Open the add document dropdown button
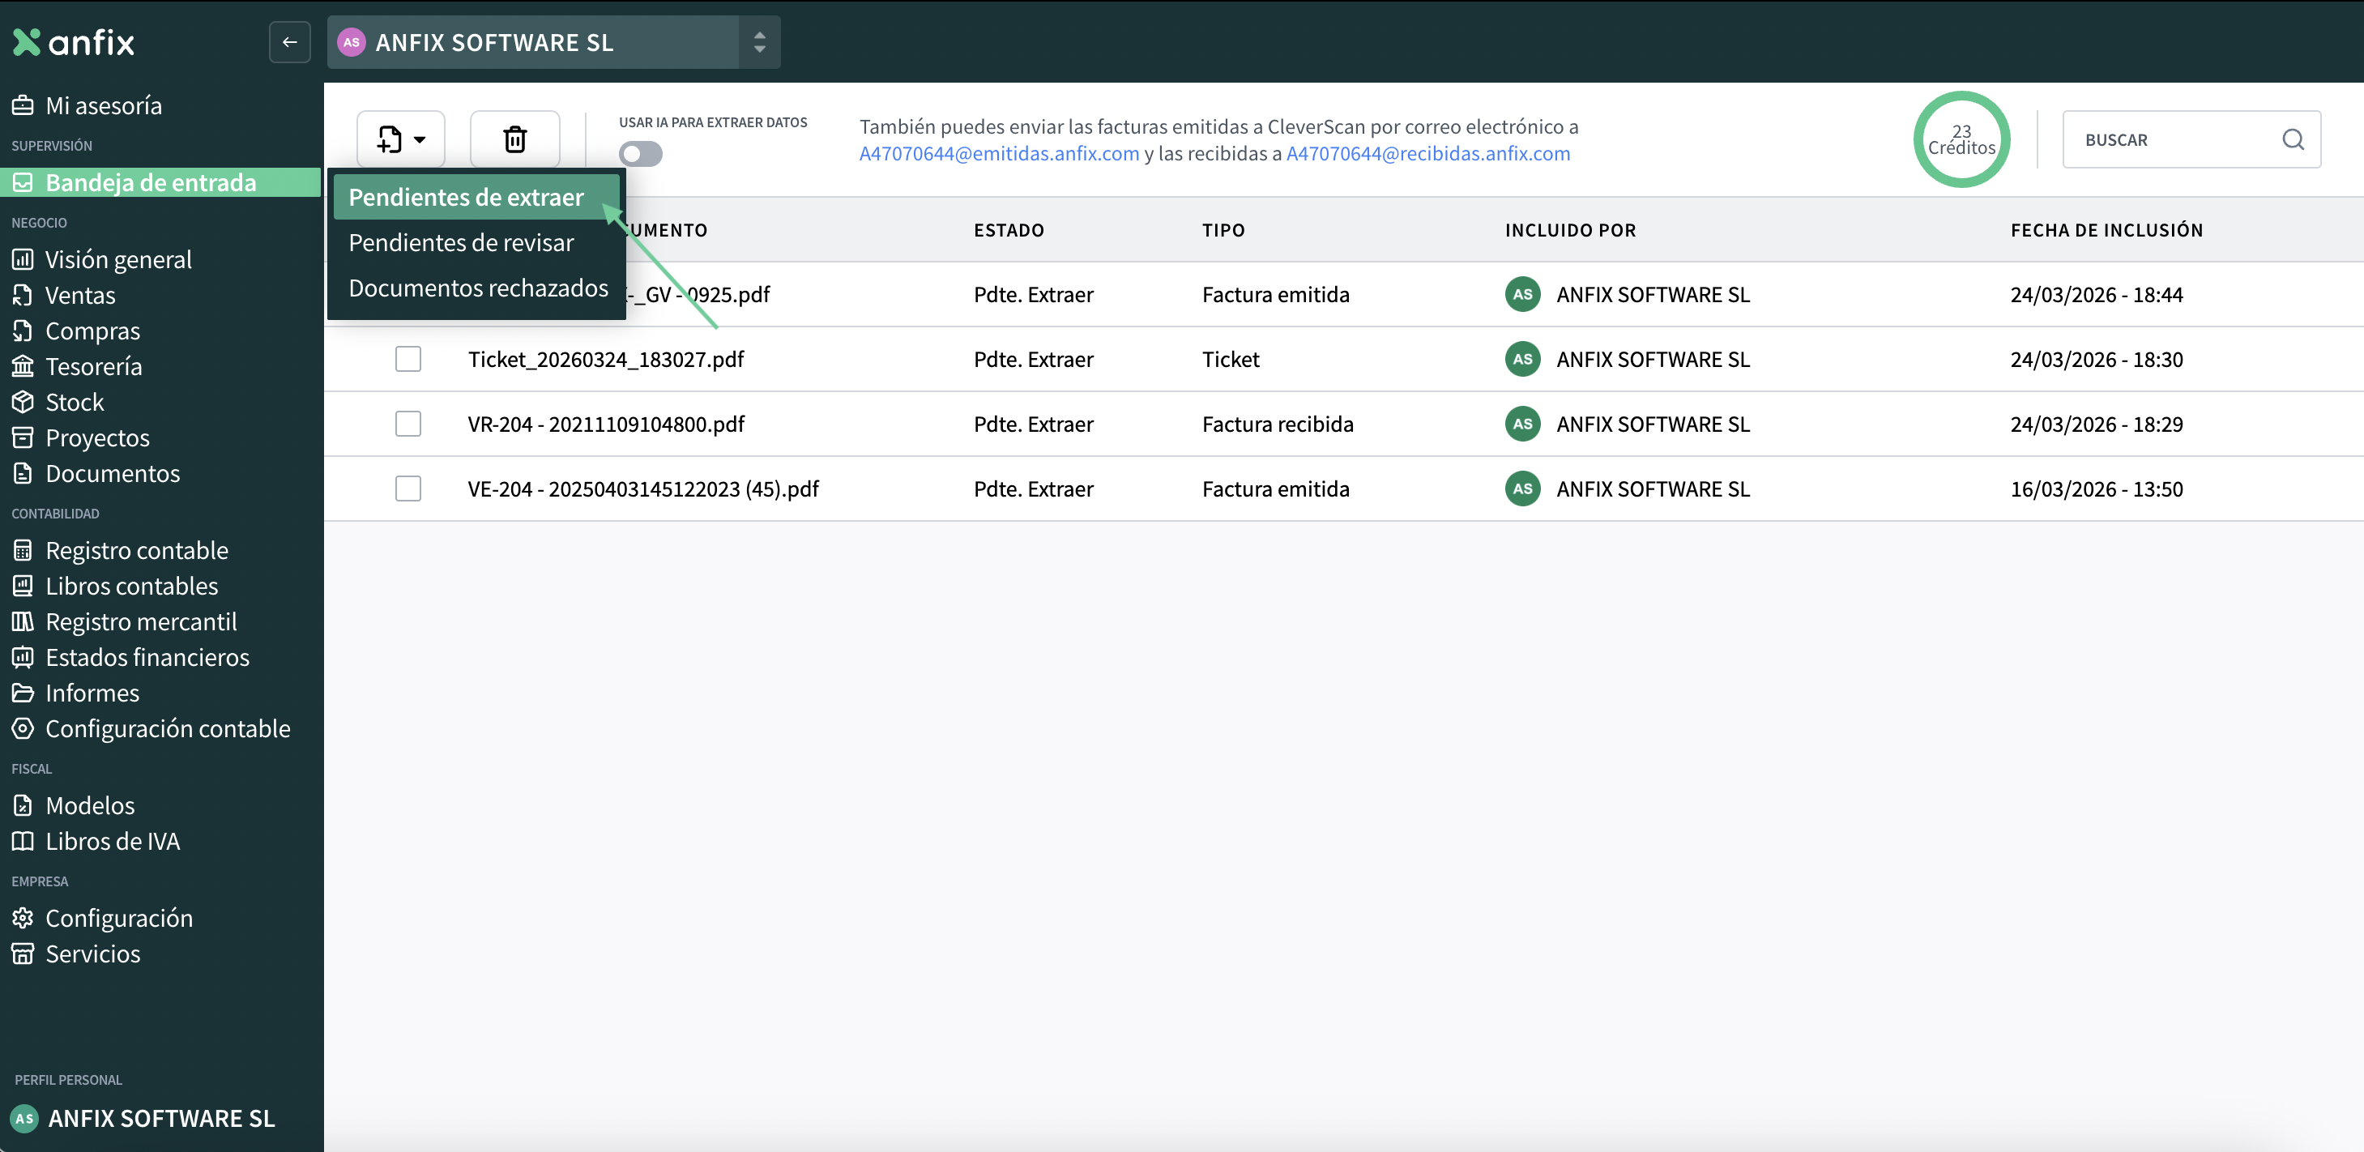This screenshot has width=2364, height=1152. [401, 139]
